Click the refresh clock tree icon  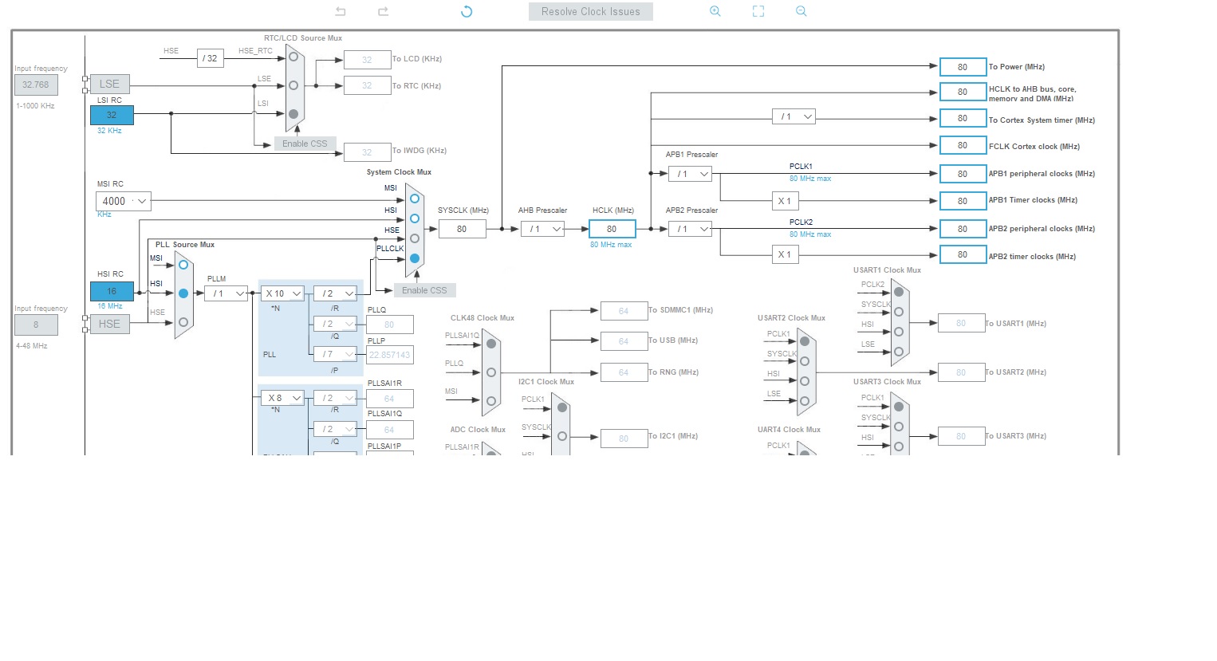467,11
